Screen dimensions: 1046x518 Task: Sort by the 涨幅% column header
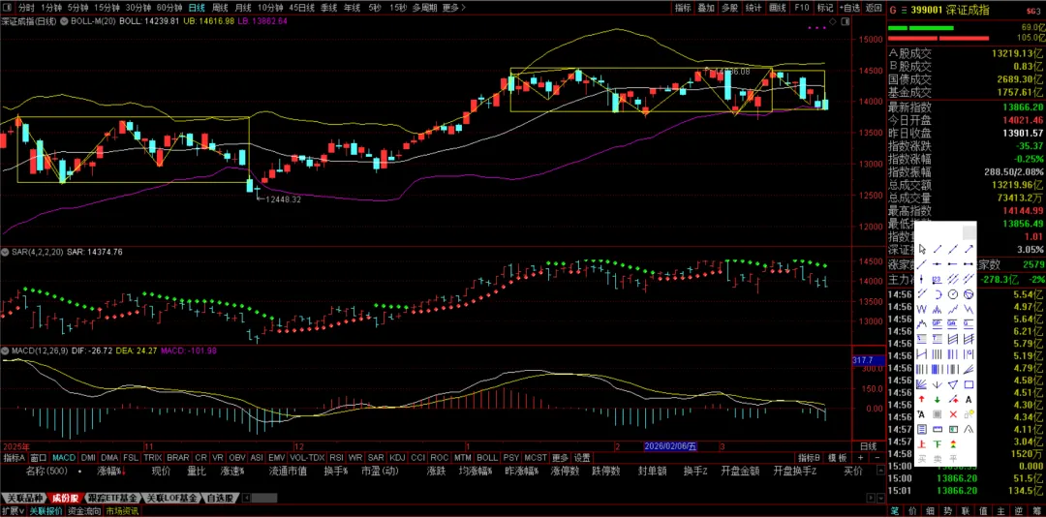[110, 472]
